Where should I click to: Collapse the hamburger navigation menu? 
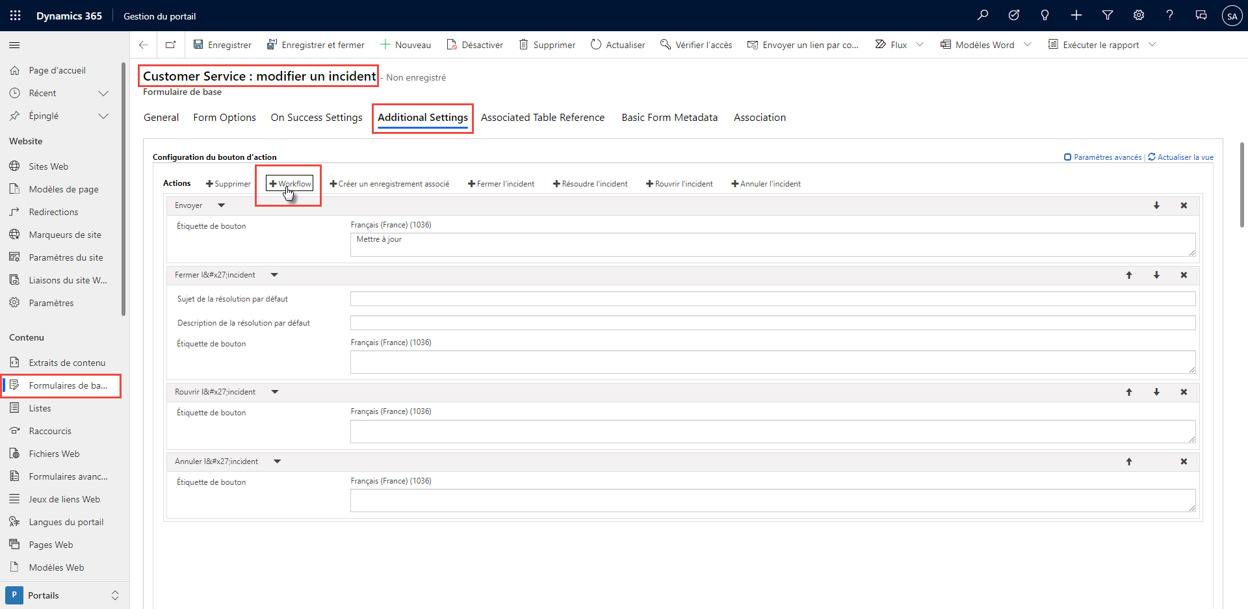(14, 45)
